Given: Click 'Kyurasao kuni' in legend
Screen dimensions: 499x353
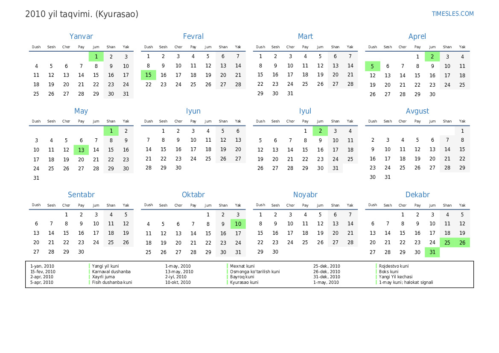Looking at the screenshot, I should click(244, 282).
